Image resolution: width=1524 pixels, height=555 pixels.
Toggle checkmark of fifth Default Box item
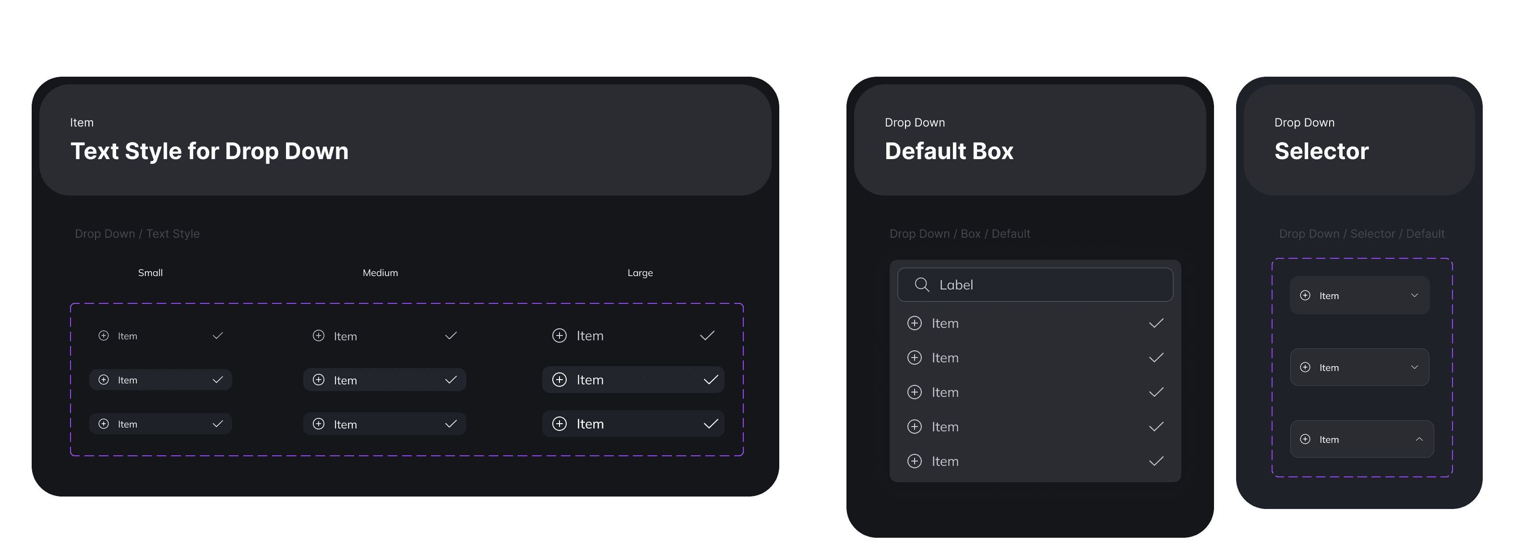pos(1156,461)
